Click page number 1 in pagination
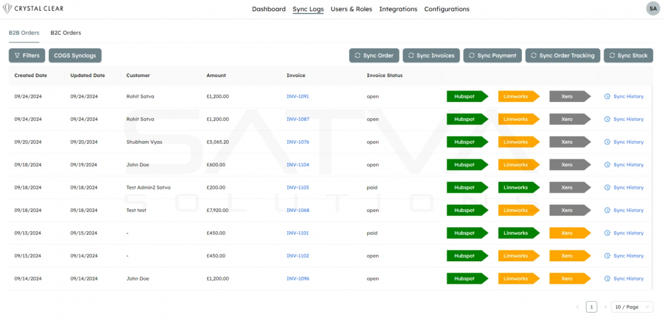The width and height of the screenshot is (663, 321). click(592, 307)
